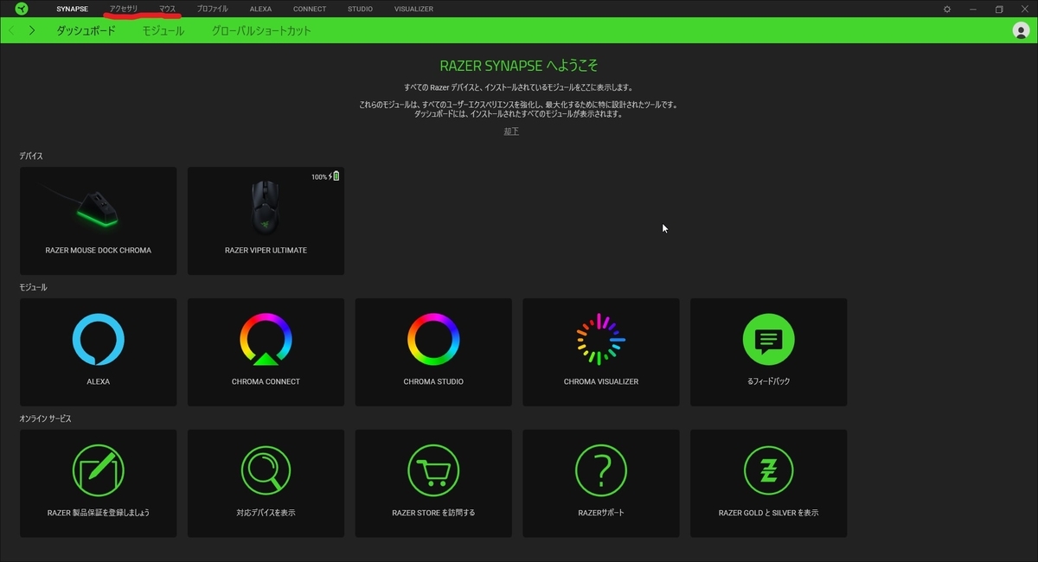This screenshot has height=562, width=1038.
Task: Select the ダッシュボード subtab
Action: coord(86,30)
